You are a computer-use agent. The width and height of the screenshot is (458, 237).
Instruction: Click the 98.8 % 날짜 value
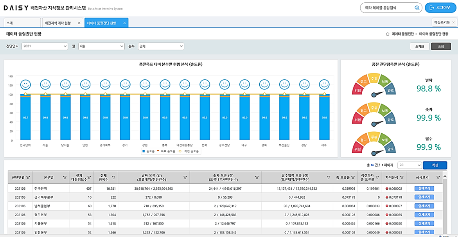click(x=429, y=89)
